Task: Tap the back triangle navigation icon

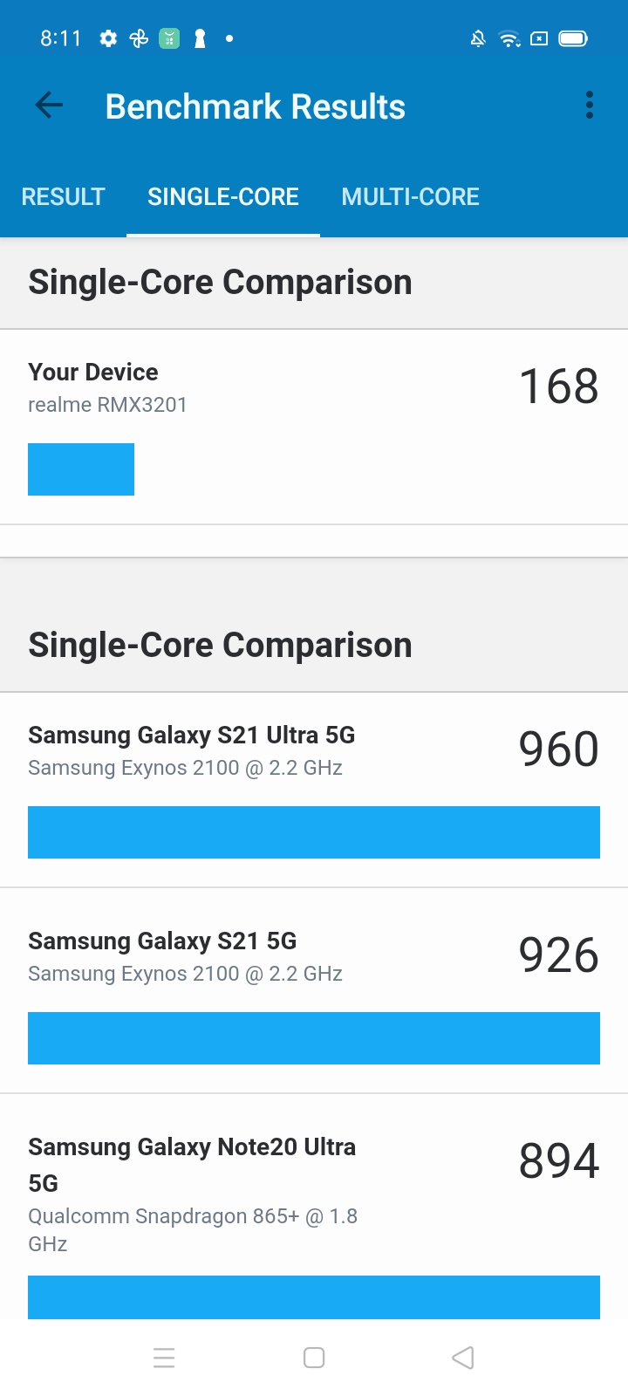Action: tap(463, 1358)
